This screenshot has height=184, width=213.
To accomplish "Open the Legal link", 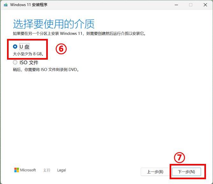I will coord(62,170).
